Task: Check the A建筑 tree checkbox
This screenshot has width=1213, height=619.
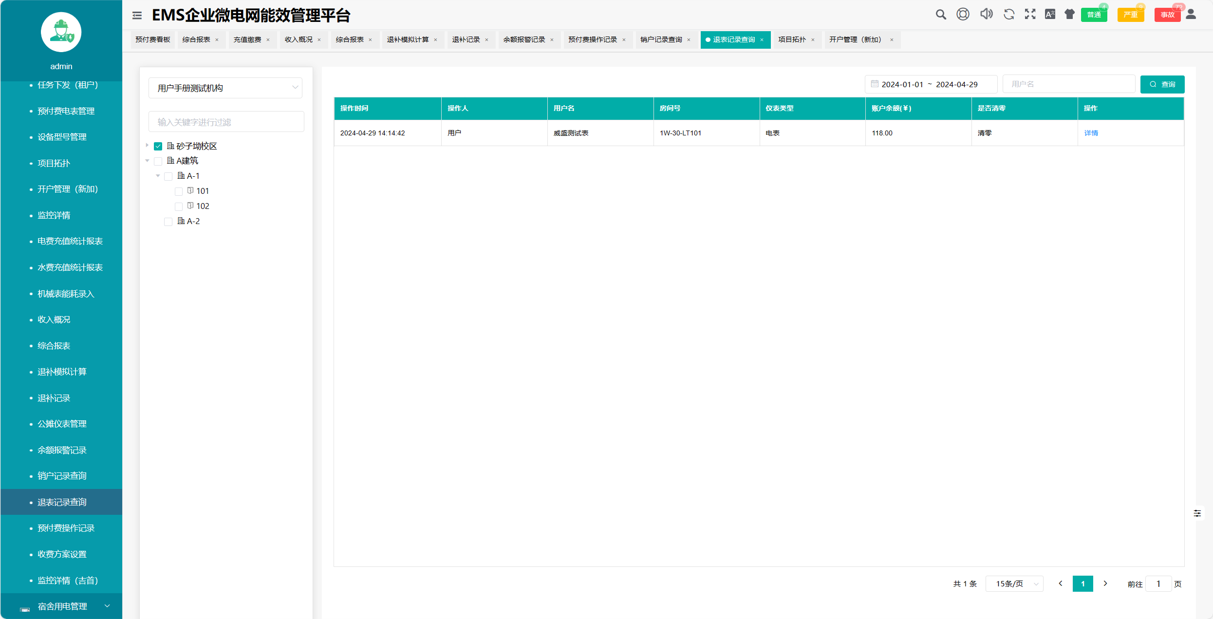Action: (x=158, y=161)
